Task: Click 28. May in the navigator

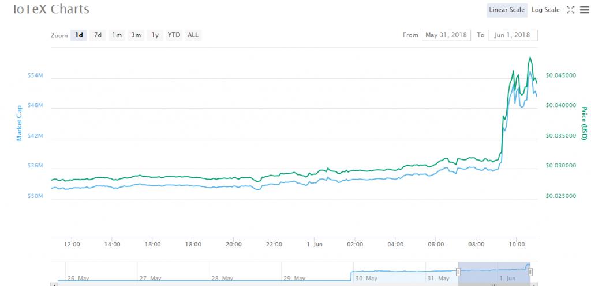Action: (222, 279)
